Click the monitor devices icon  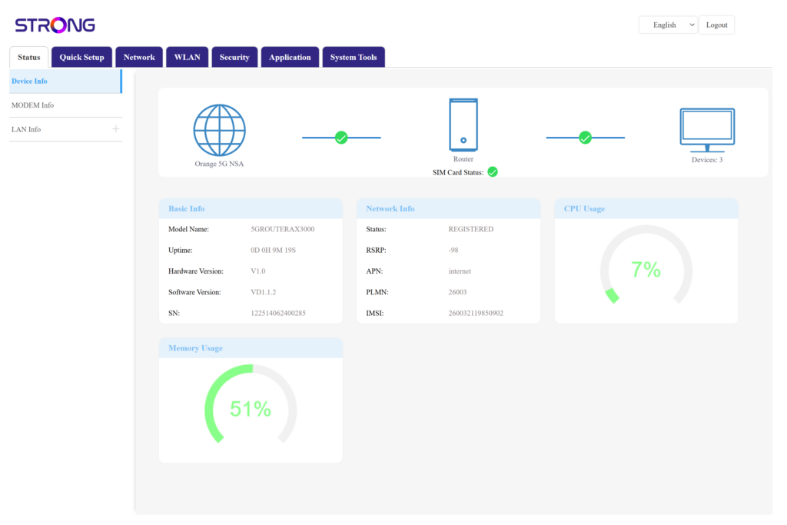coord(707,130)
